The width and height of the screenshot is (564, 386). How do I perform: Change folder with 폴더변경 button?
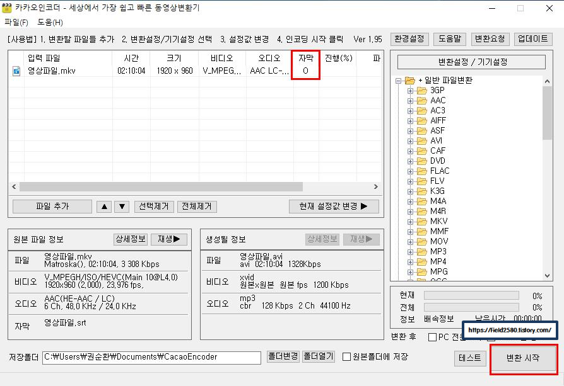click(283, 356)
